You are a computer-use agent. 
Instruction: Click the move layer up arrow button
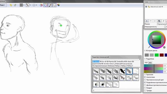[x=151, y=21]
